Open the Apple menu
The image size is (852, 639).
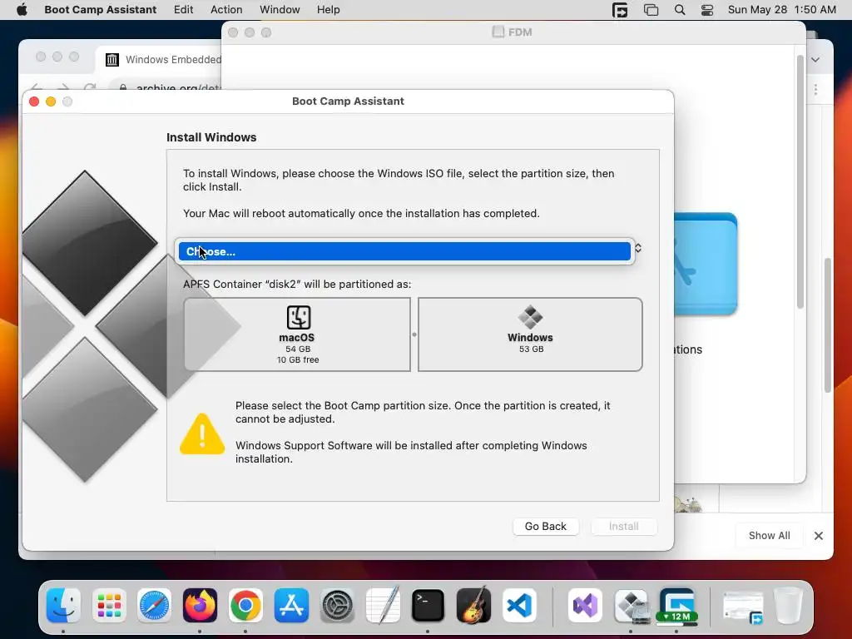tap(22, 10)
